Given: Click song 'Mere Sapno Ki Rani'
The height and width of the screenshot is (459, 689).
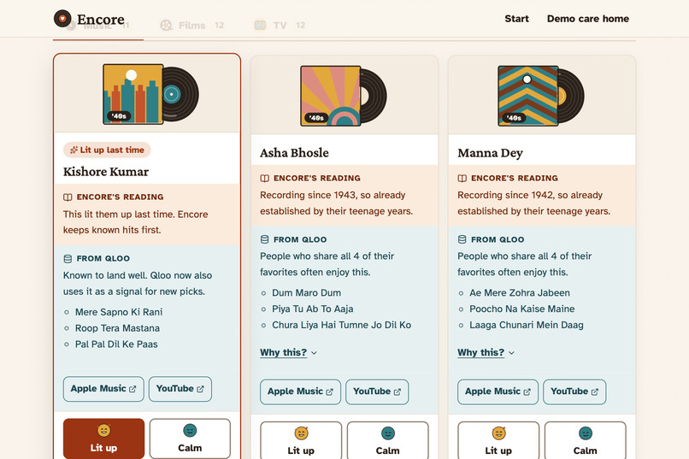Looking at the screenshot, I should click(119, 312).
